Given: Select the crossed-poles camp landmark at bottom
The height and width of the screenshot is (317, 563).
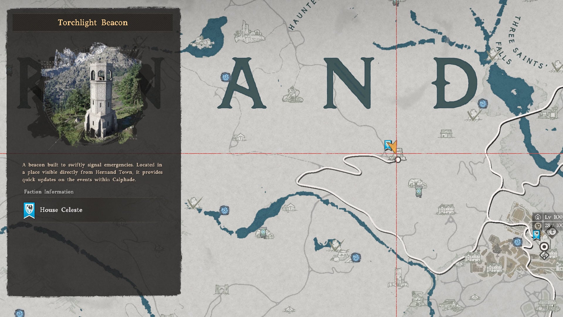Looking at the screenshot, I should click(289, 309).
